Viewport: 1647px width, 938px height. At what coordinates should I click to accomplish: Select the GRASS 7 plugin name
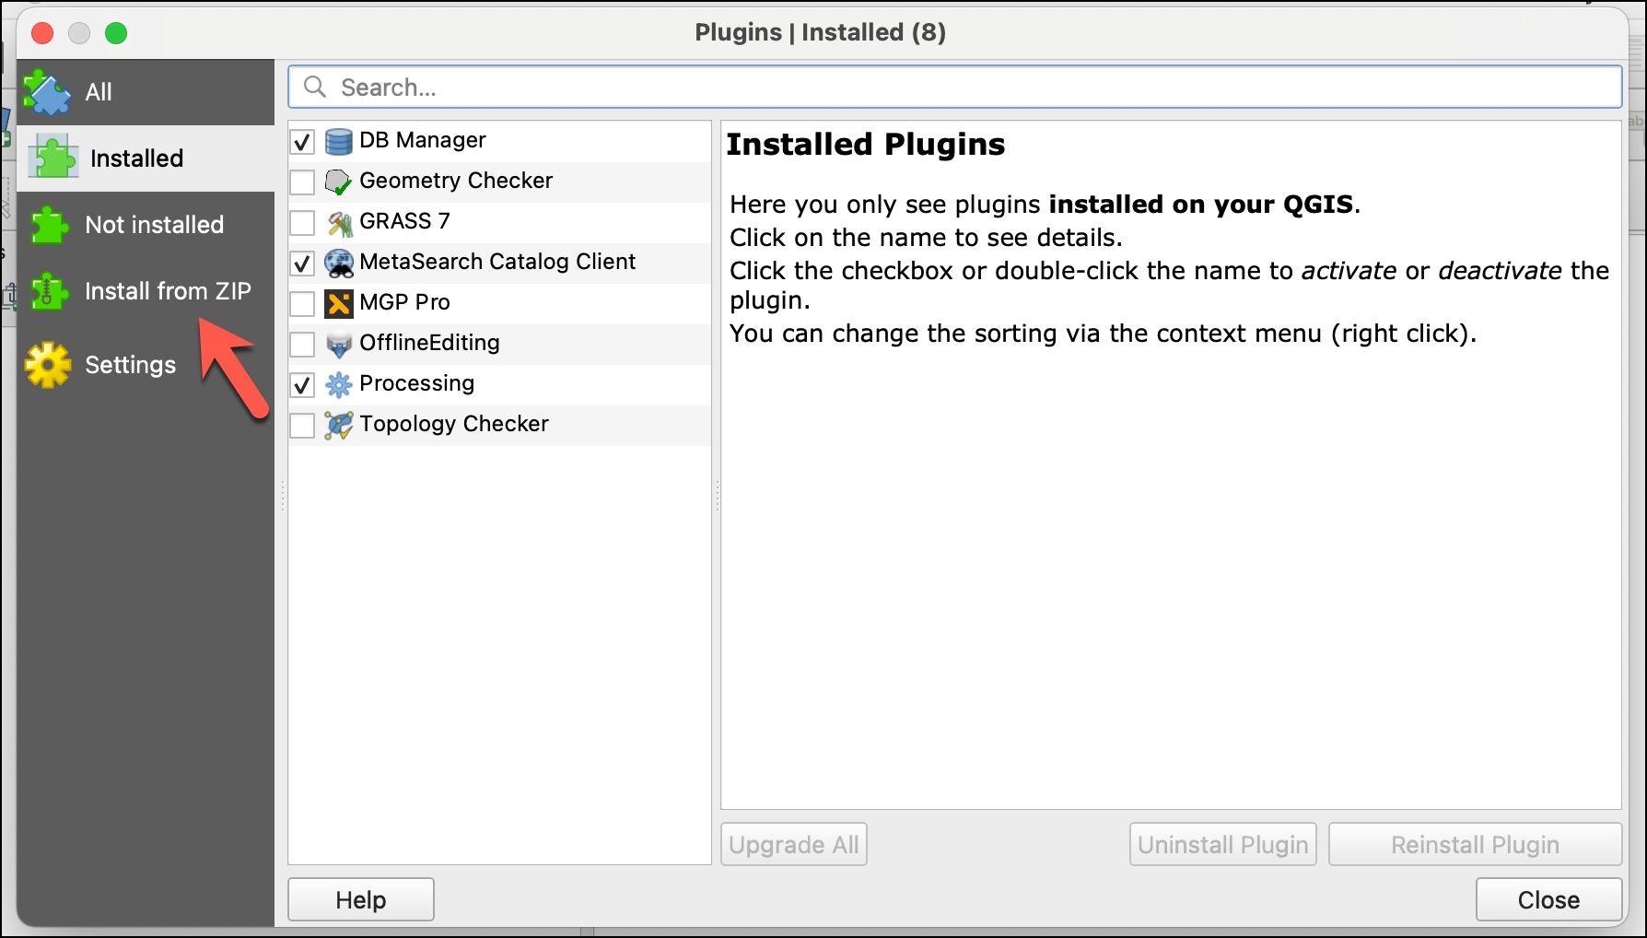[404, 221]
